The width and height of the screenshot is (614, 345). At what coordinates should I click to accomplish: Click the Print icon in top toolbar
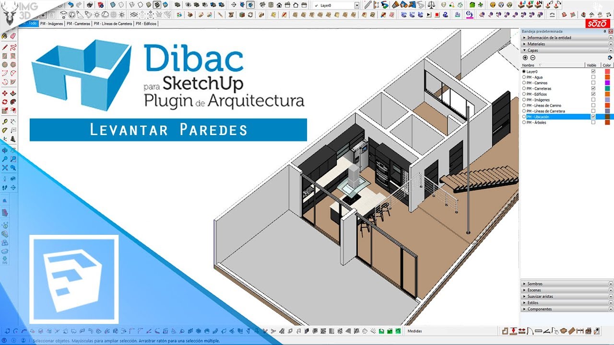(90, 5)
